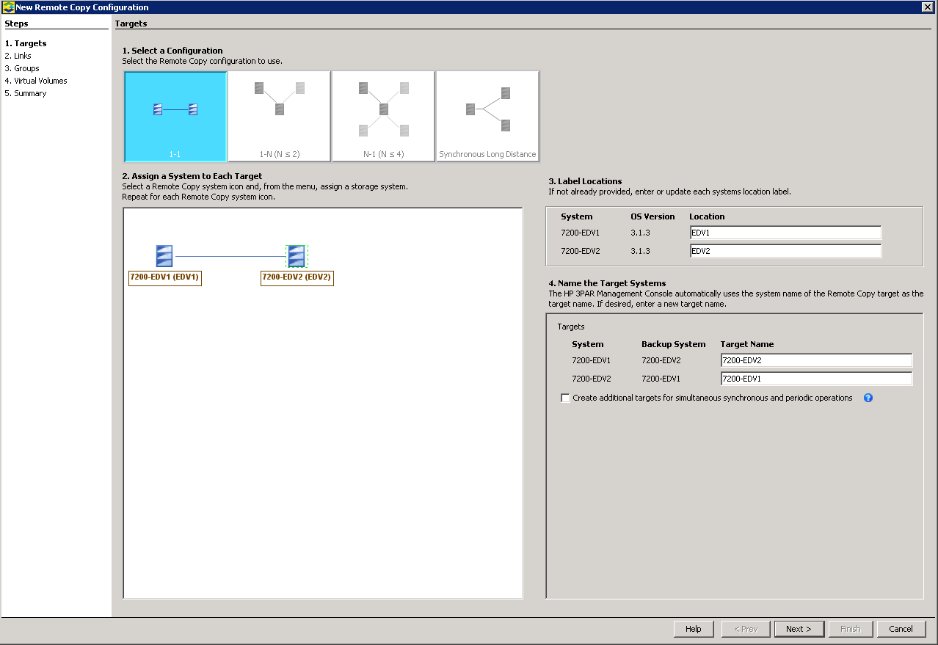938x645 pixels.
Task: Click the OS Version 3.1.3 for 7200-EDV2
Action: [x=641, y=251]
